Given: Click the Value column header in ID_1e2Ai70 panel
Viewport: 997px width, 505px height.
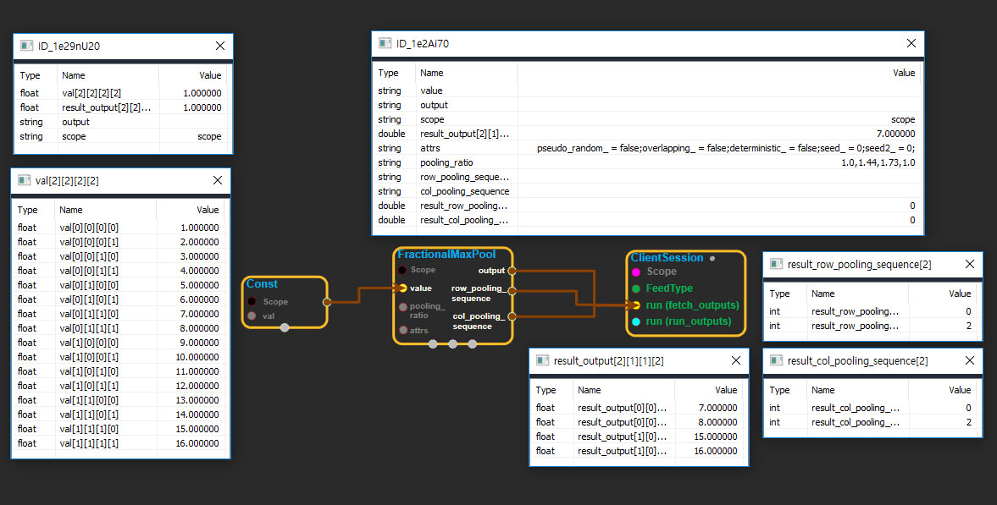Looking at the screenshot, I should pyautogui.click(x=904, y=73).
